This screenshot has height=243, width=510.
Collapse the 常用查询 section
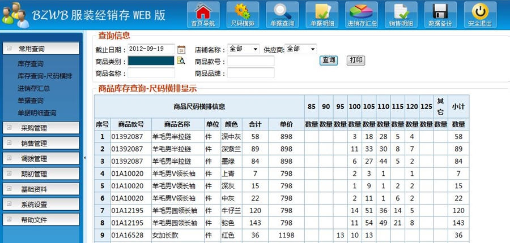[x=41, y=49]
